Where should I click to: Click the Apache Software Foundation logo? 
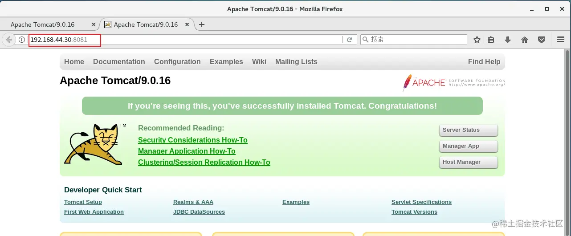(454, 83)
